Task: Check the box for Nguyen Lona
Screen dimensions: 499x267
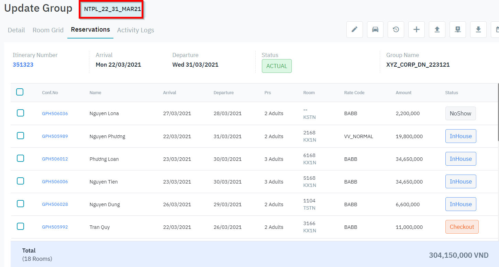Action: click(x=21, y=113)
